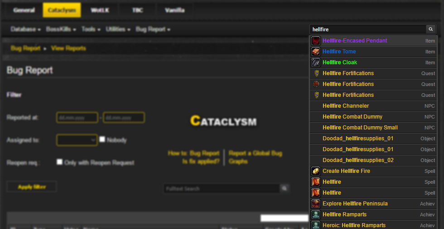The height and width of the screenshot is (229, 444).
Task: Open the Assigned to dropdown
Action: [77, 140]
